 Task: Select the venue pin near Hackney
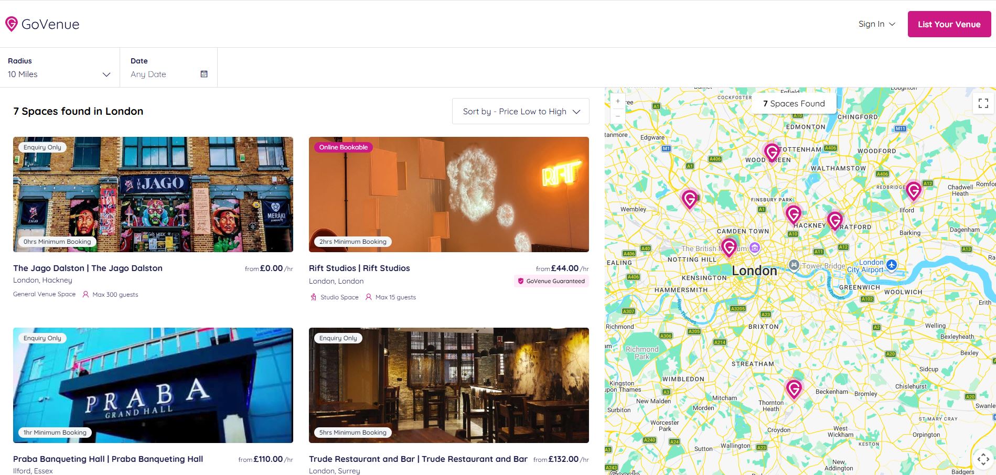(793, 214)
